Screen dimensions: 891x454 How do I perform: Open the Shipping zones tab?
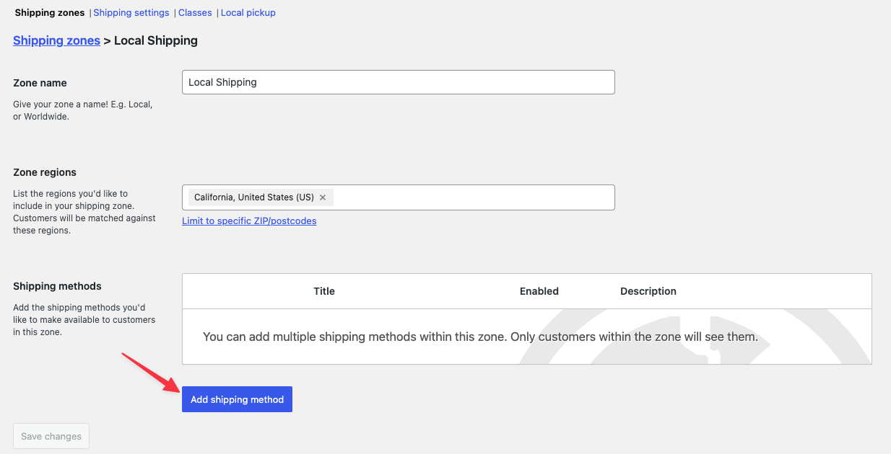(x=50, y=13)
